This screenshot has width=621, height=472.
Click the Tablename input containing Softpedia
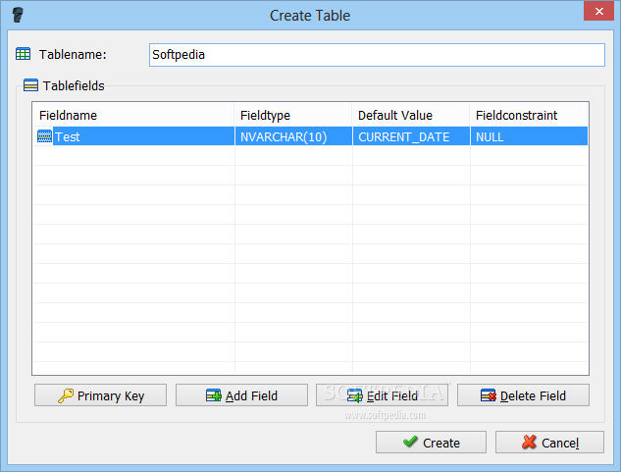[377, 55]
